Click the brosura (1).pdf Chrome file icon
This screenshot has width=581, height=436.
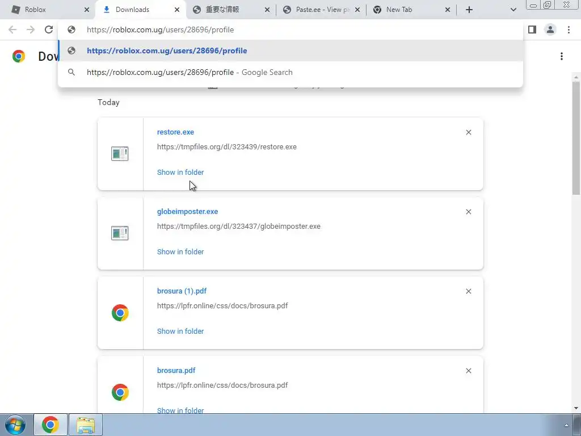[x=120, y=313]
